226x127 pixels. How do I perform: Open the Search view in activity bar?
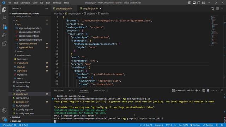click(x=4, y=18)
